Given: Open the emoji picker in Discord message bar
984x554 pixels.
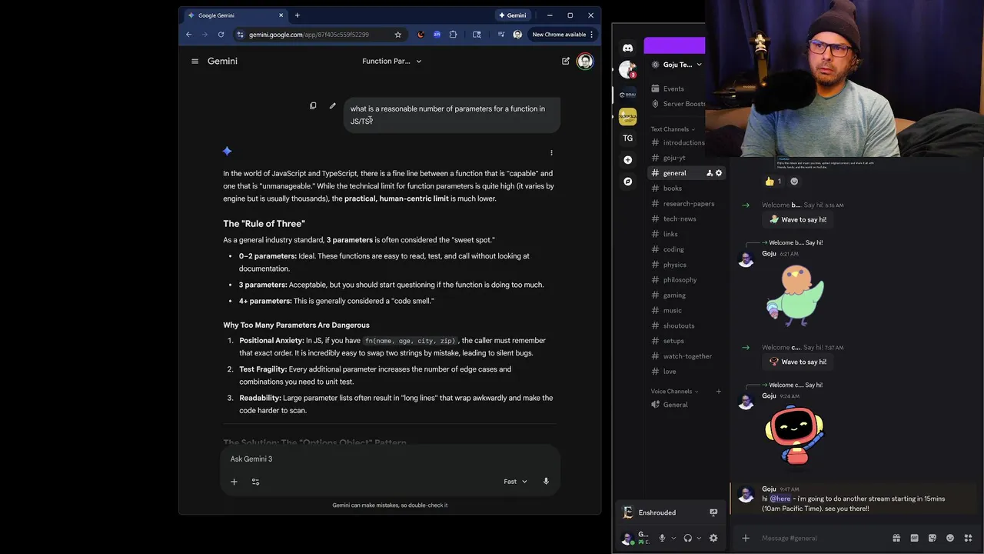Looking at the screenshot, I should (950, 538).
